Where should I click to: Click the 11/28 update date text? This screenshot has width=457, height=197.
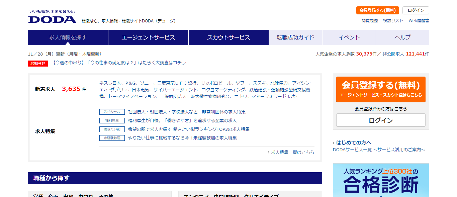[65, 54]
